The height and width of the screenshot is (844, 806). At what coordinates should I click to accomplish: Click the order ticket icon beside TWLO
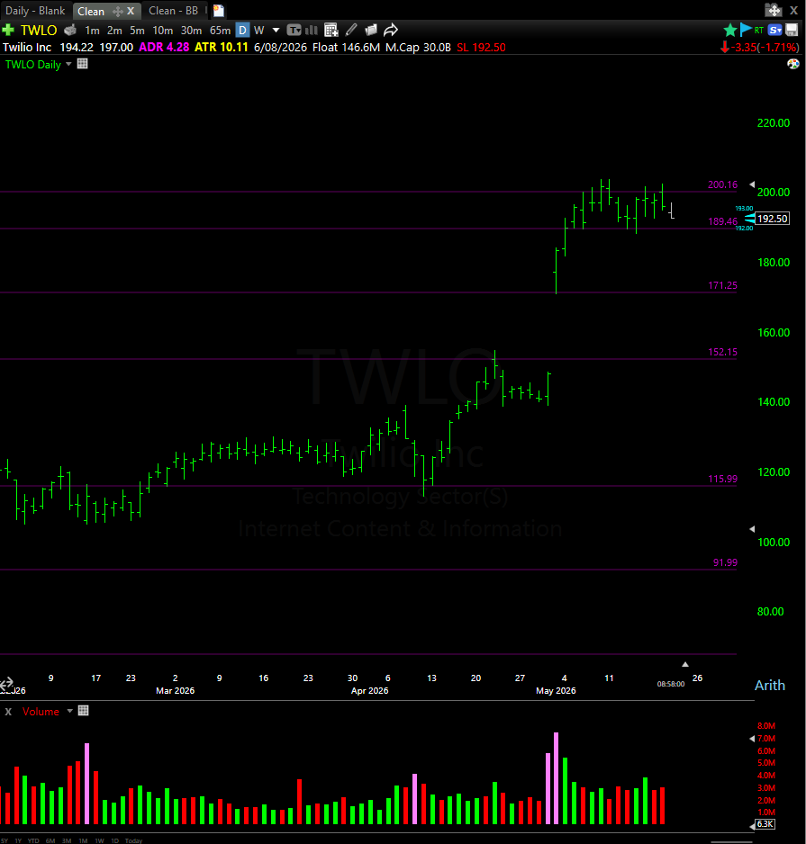pyautogui.click(x=70, y=31)
